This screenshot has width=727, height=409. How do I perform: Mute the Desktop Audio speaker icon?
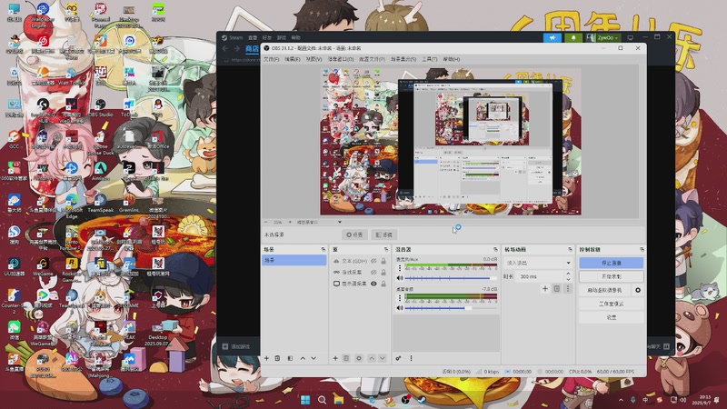tap(400, 308)
